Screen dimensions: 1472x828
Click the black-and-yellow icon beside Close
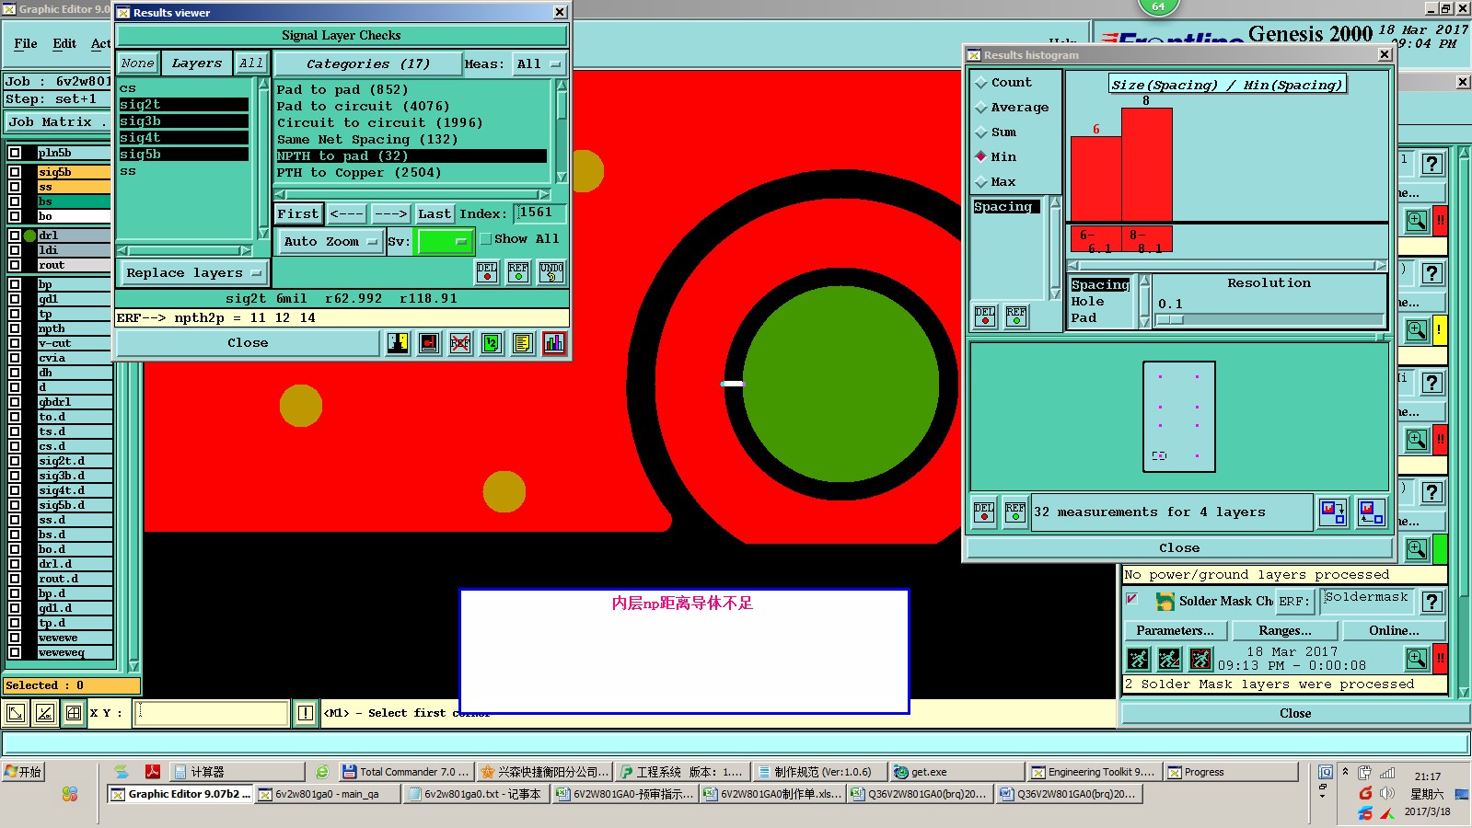(398, 343)
